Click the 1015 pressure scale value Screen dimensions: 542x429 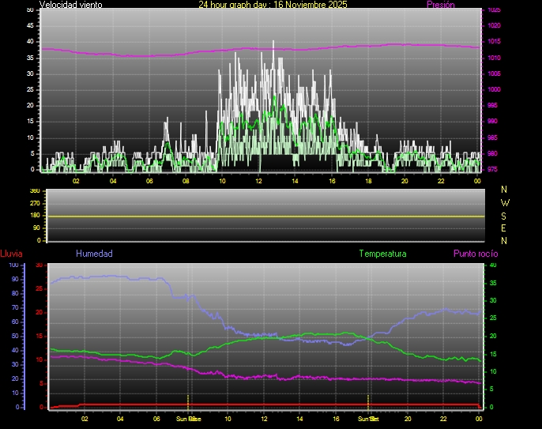coord(494,42)
